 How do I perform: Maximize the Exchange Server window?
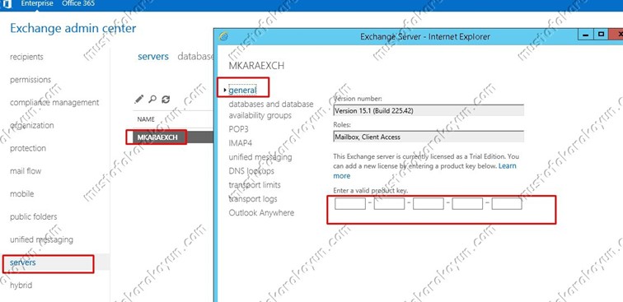tap(601, 35)
